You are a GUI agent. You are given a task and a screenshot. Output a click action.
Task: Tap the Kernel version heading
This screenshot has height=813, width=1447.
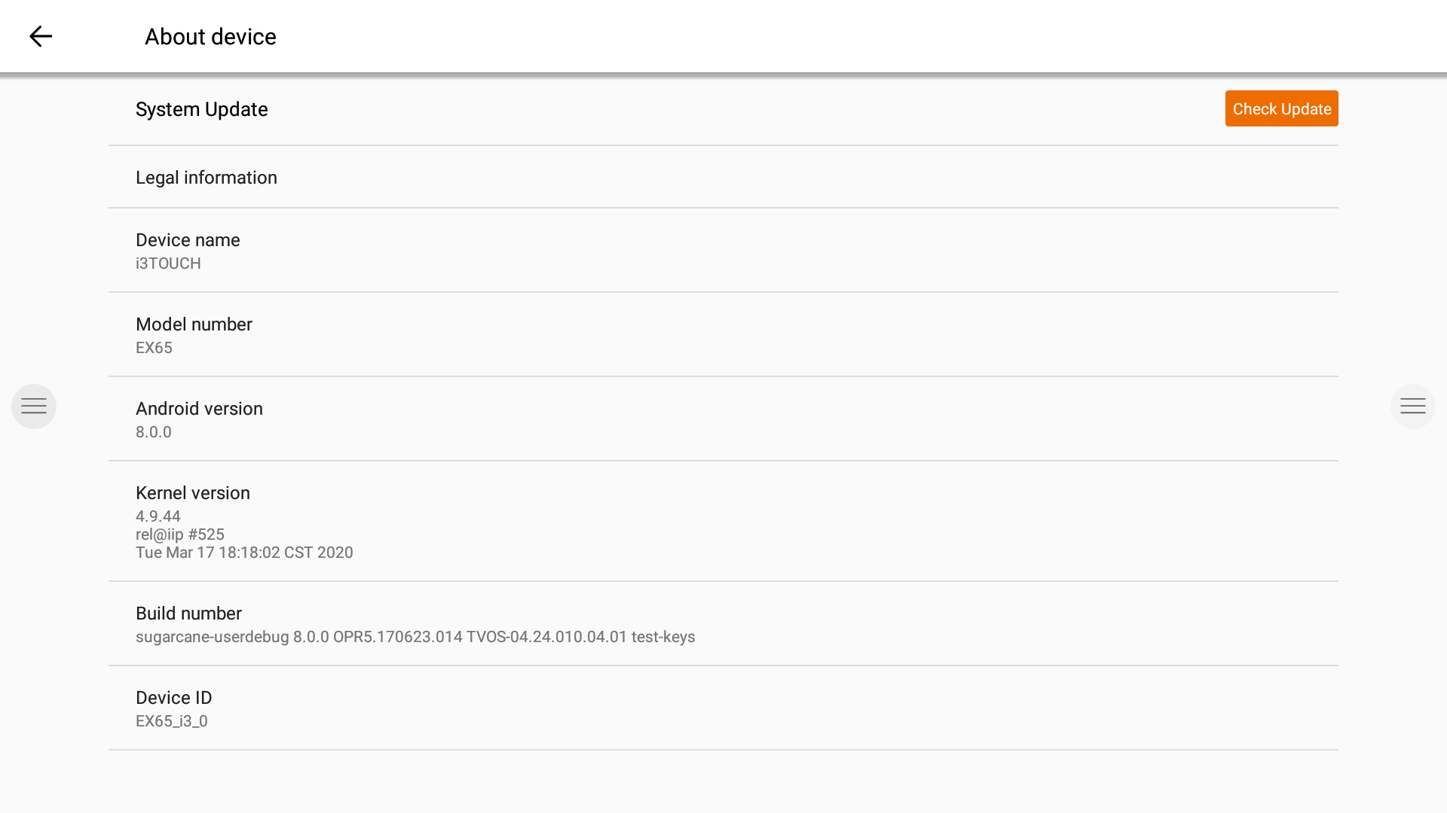click(x=193, y=493)
